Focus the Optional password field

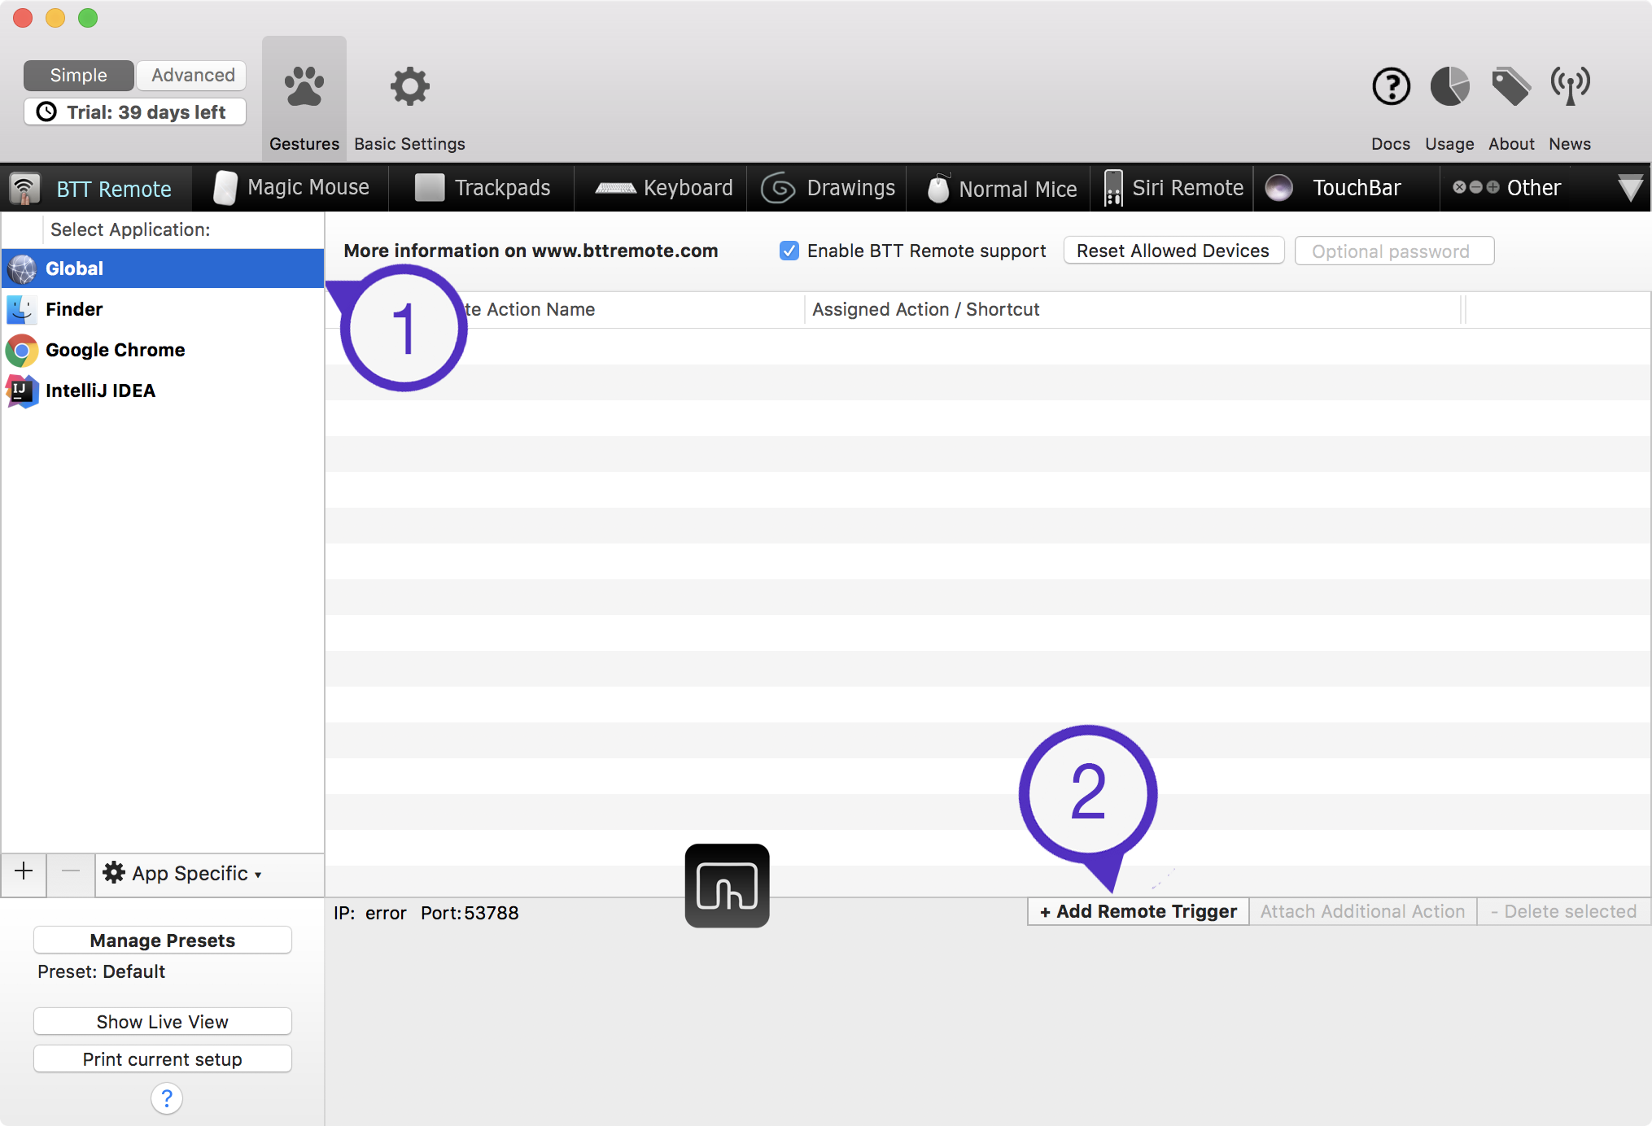coord(1394,251)
